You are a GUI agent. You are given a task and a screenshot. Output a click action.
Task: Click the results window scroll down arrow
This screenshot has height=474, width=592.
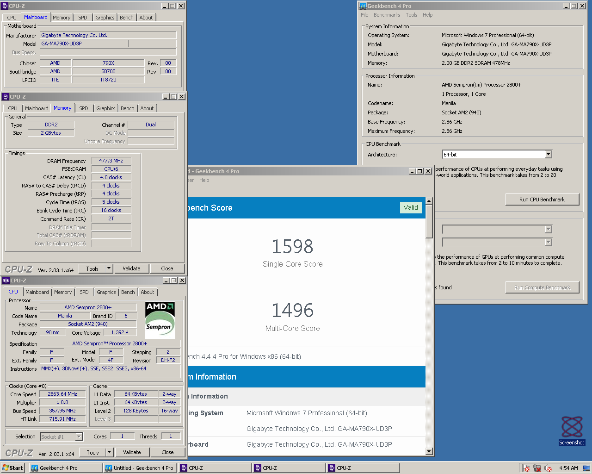[429, 451]
